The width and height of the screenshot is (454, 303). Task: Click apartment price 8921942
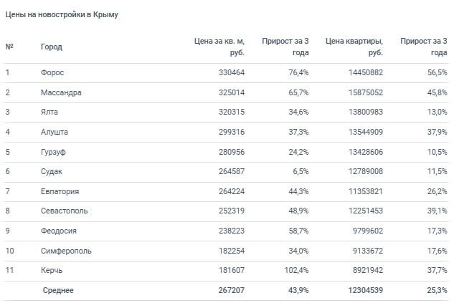368,270
